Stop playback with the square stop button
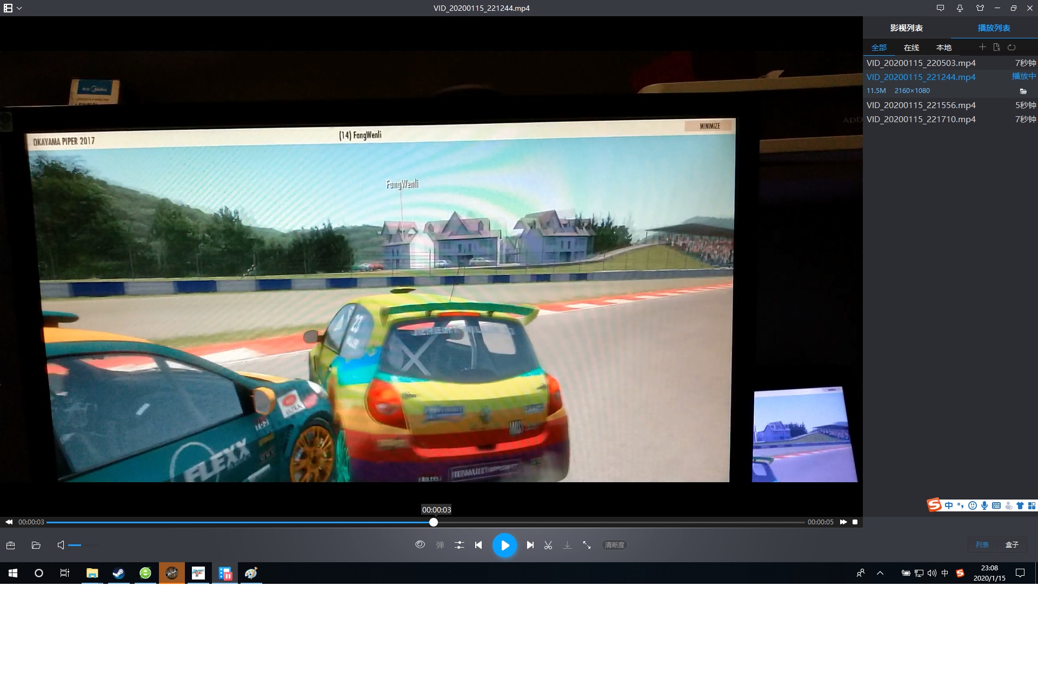 [x=855, y=522]
